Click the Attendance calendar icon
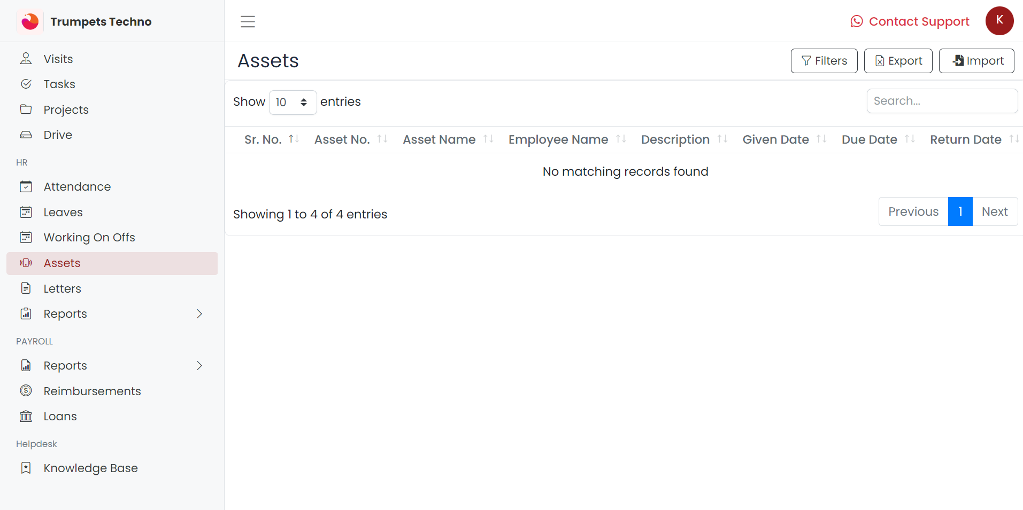The width and height of the screenshot is (1023, 510). point(26,187)
